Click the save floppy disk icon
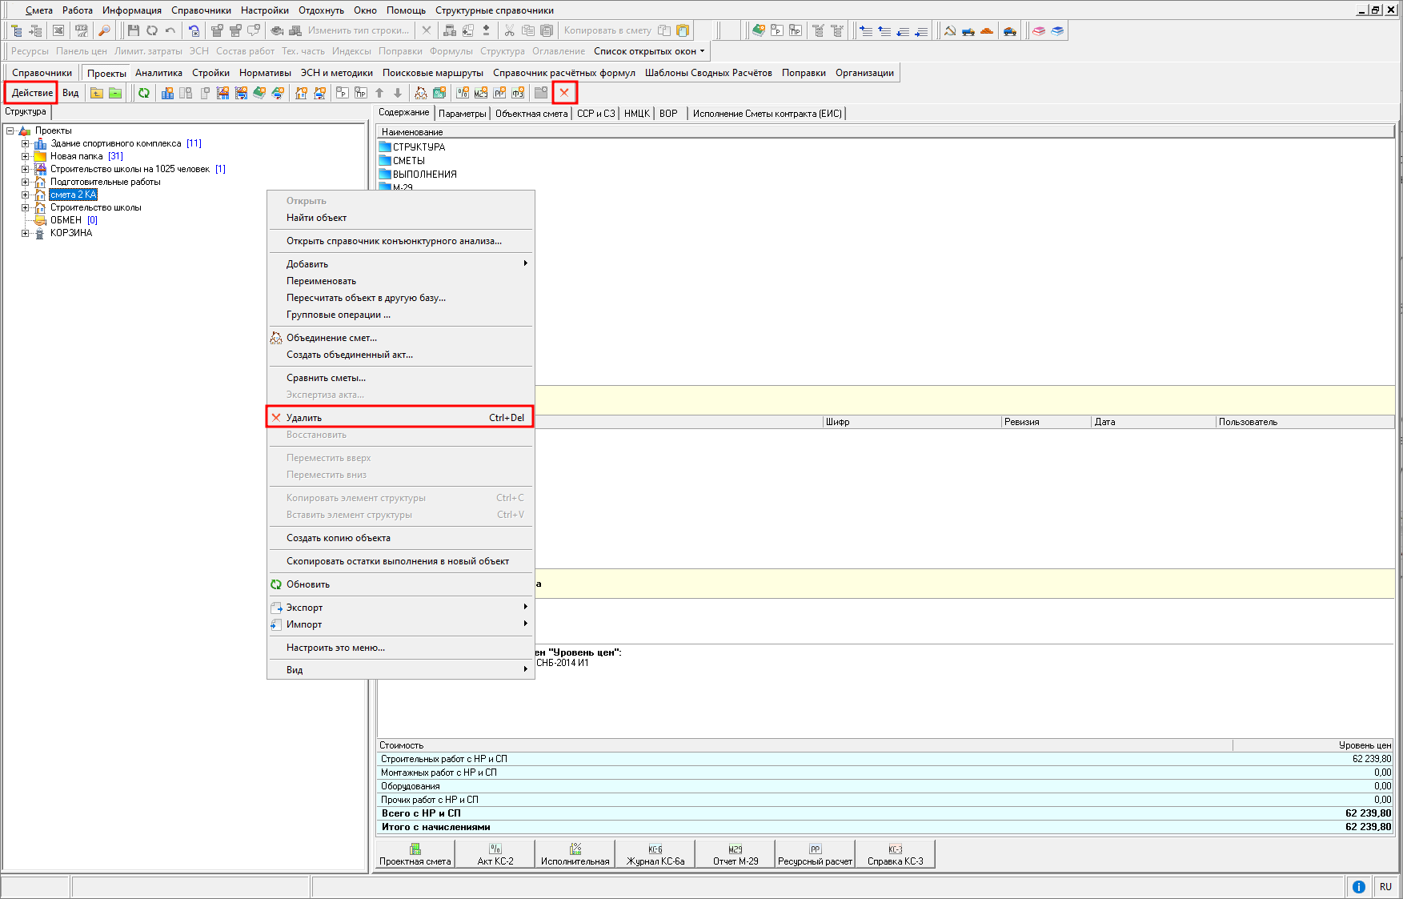Viewport: 1403px width, 899px height. [x=134, y=31]
